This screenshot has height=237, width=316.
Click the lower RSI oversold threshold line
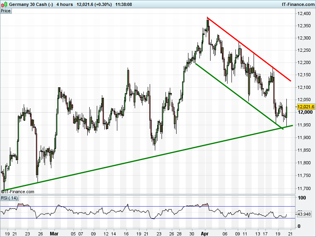148,218
